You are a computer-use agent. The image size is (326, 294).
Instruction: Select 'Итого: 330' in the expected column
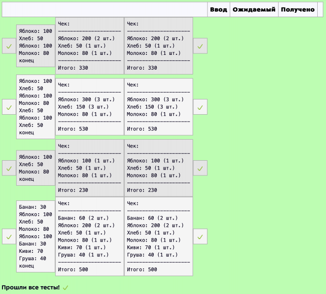coord(73,68)
